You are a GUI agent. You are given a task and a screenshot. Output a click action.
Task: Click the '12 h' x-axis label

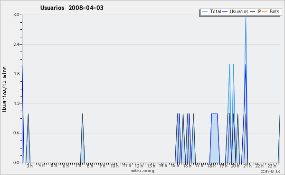(139, 166)
